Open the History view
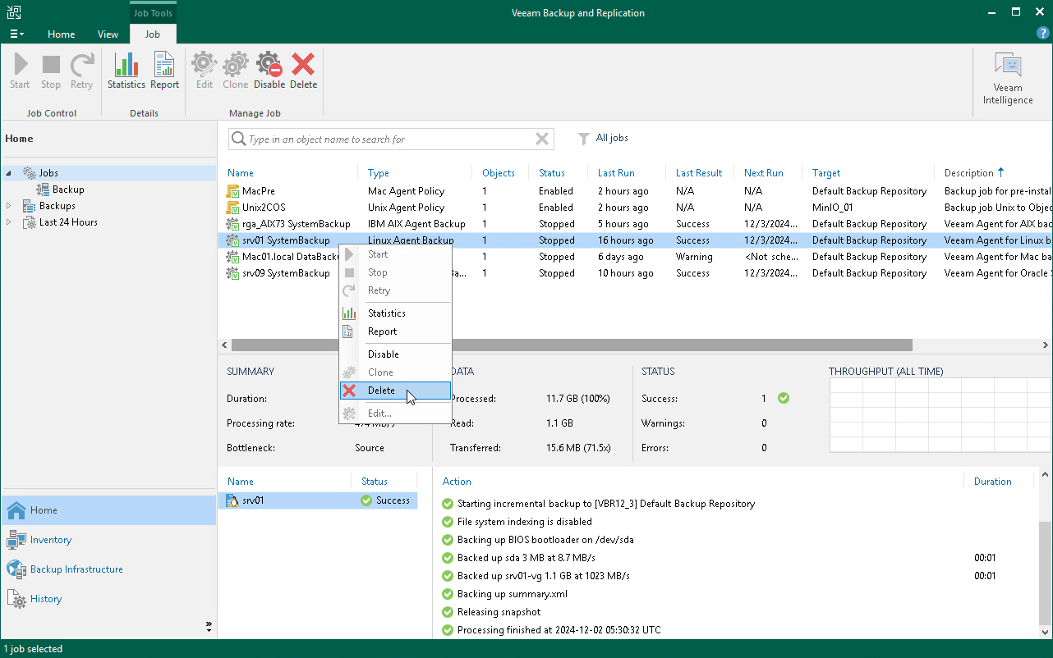This screenshot has height=658, width=1053. click(46, 599)
